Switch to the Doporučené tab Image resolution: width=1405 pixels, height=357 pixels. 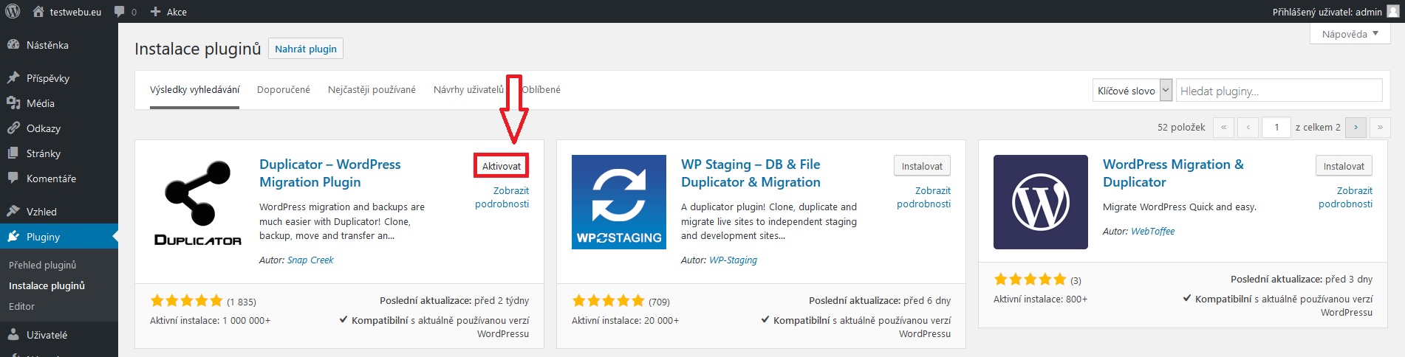pos(284,90)
